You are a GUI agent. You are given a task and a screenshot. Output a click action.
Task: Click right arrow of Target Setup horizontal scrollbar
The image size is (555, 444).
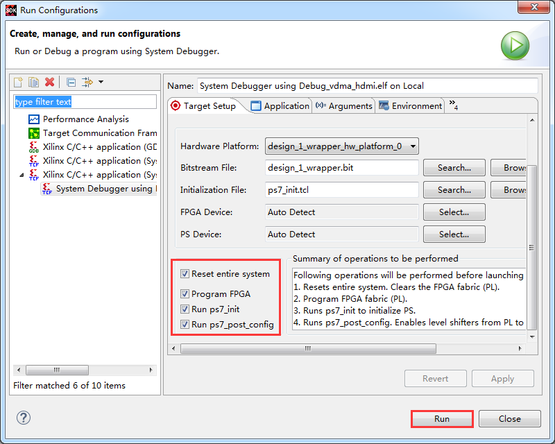coord(520,349)
